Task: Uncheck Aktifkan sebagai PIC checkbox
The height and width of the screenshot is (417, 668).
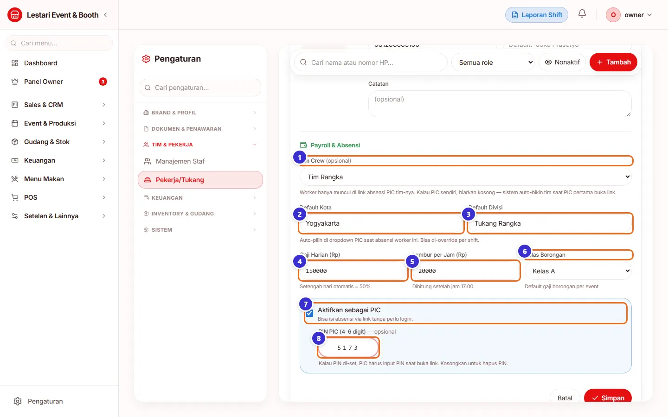Action: pos(310,314)
